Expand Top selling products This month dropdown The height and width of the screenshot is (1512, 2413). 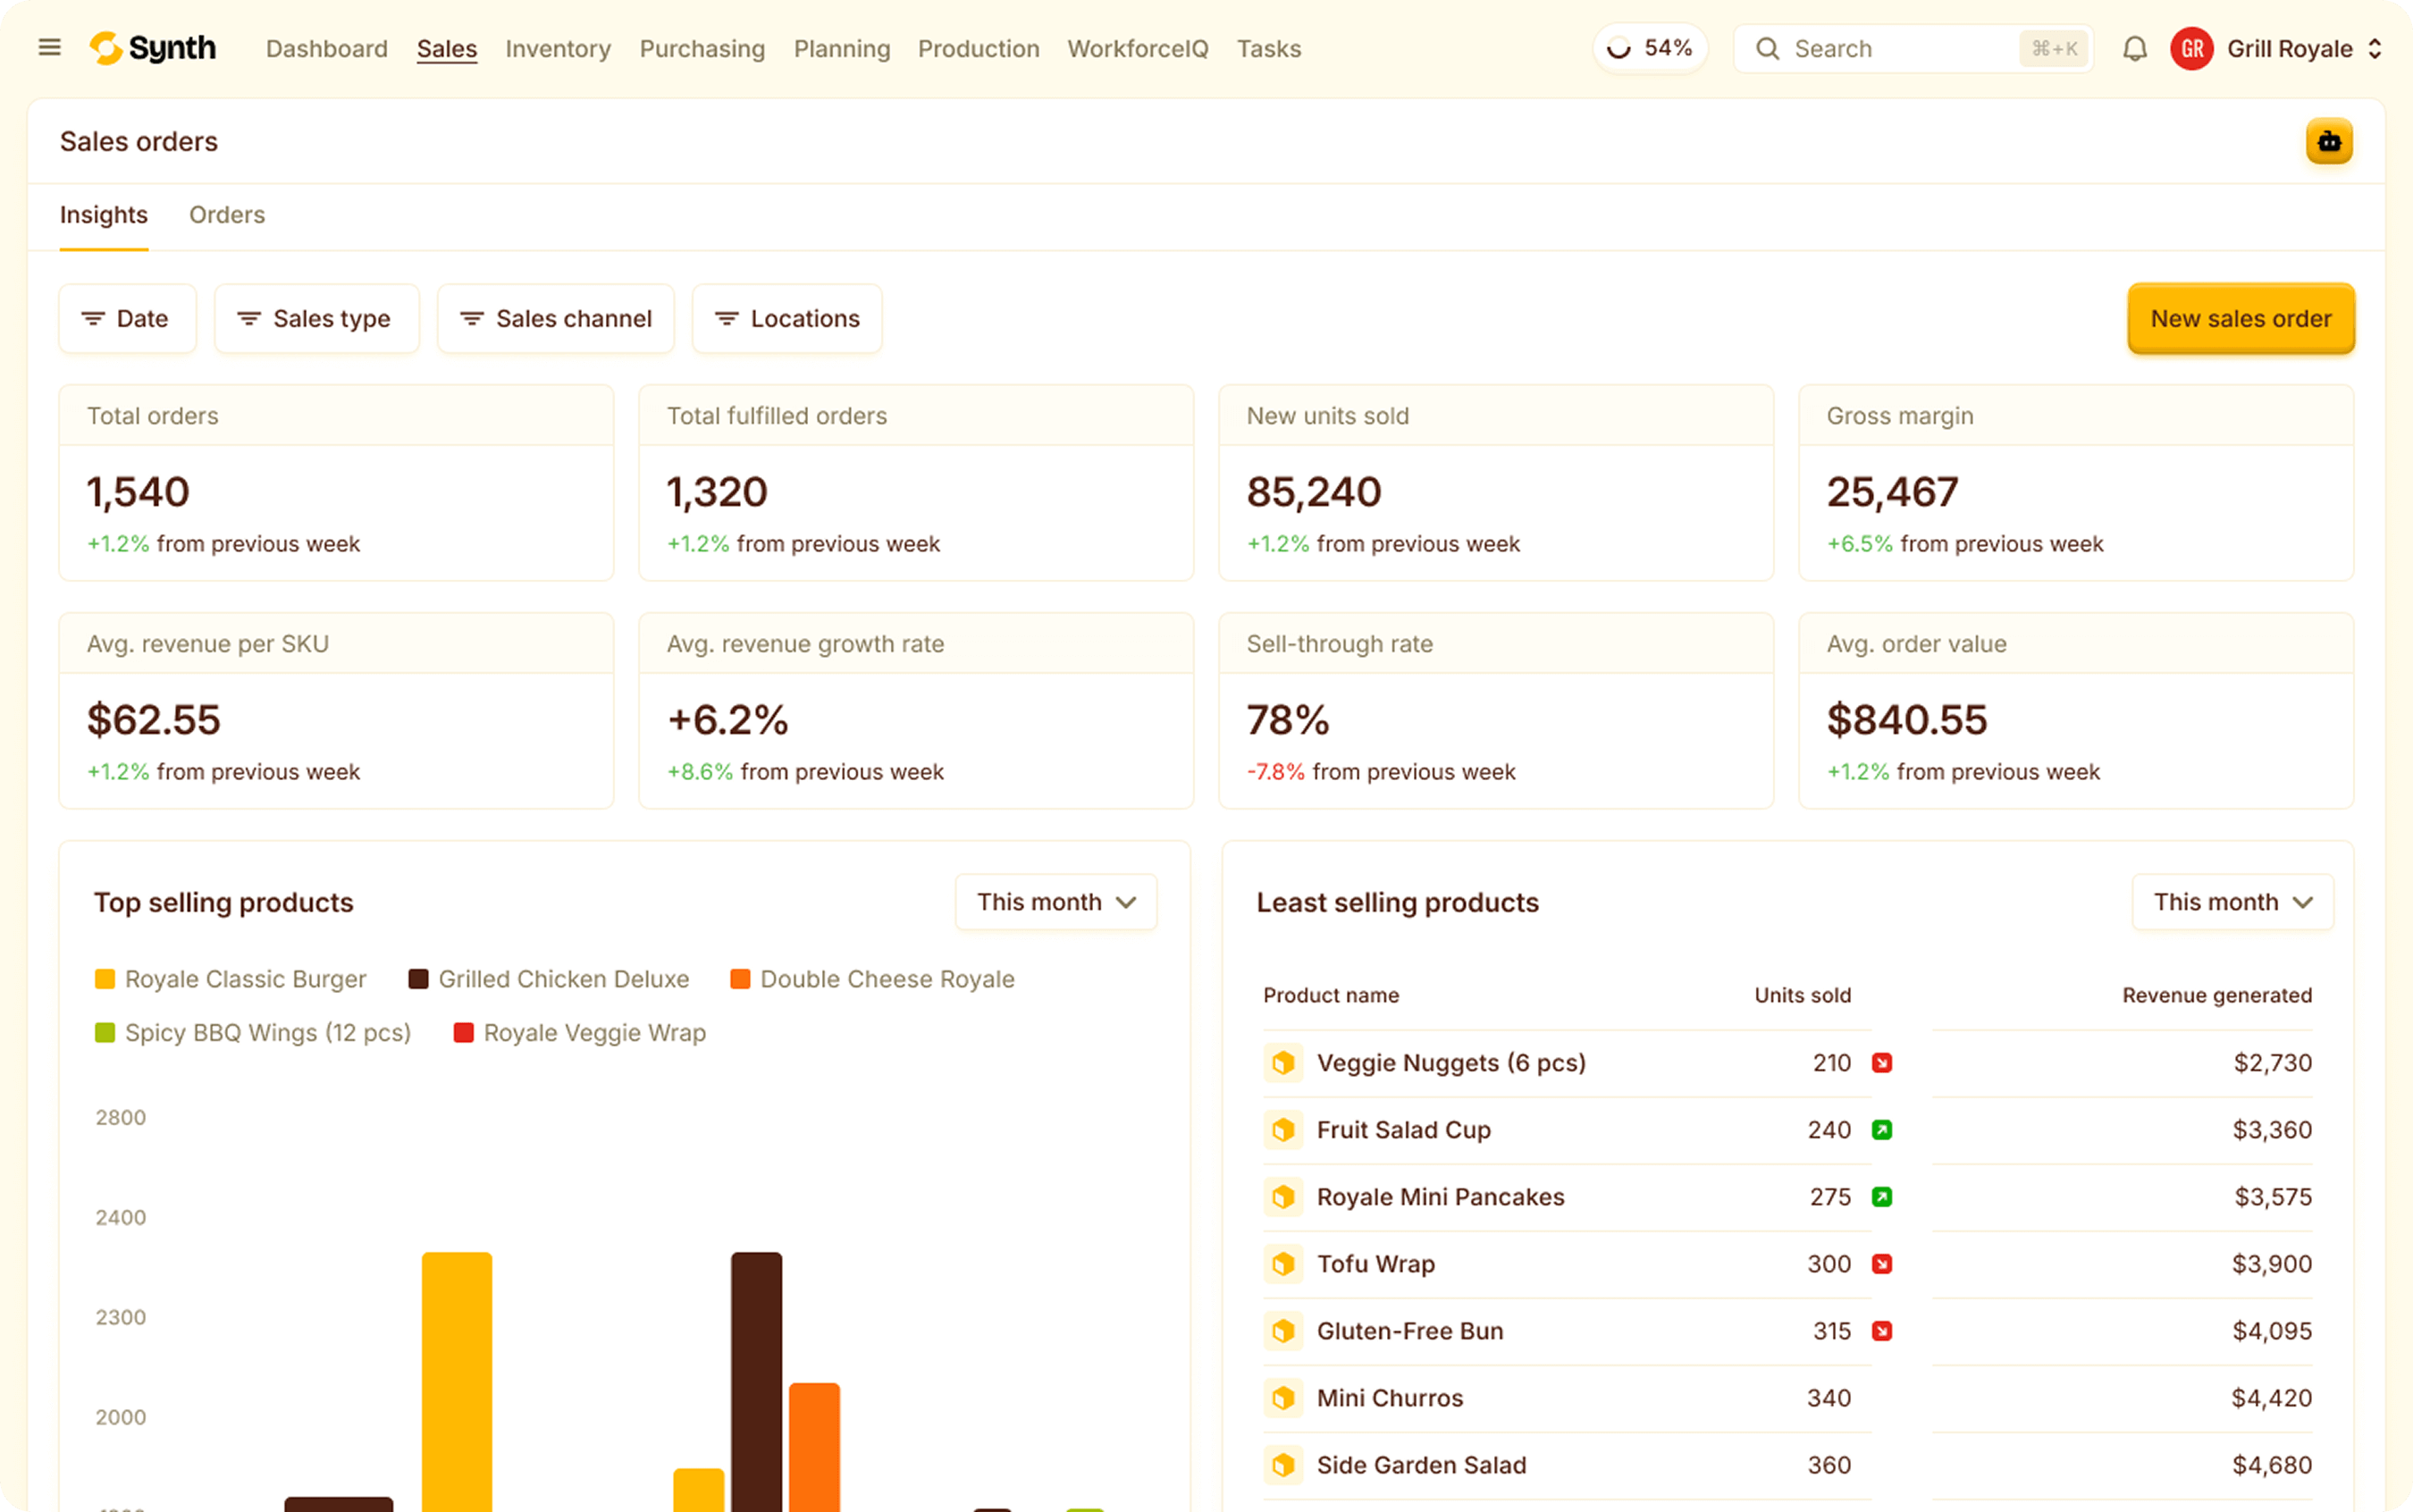pyautogui.click(x=1056, y=902)
